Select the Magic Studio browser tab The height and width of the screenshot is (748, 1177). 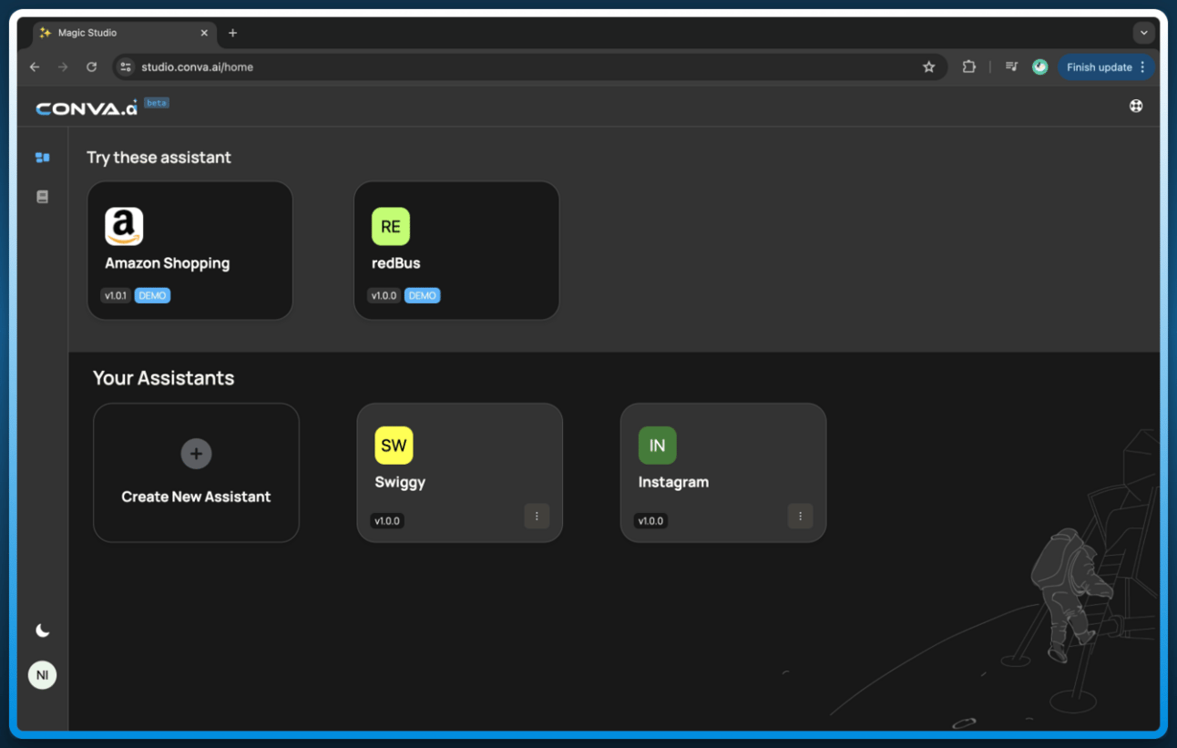[125, 33]
